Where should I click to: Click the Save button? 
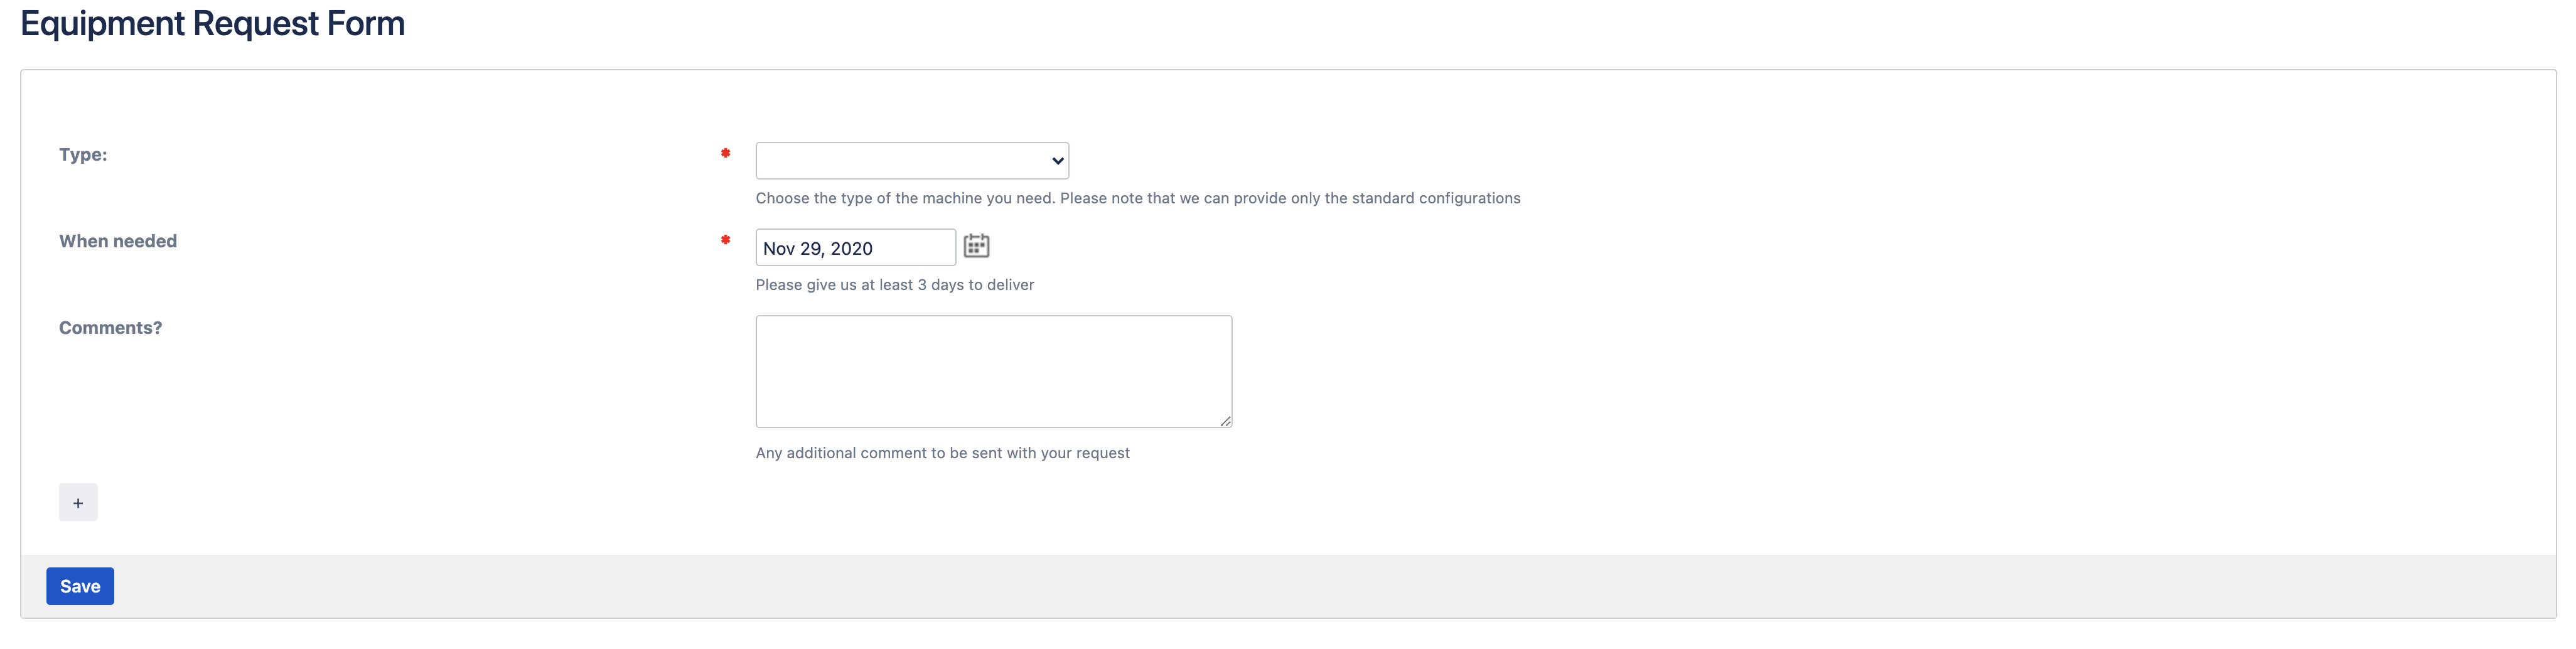80,586
